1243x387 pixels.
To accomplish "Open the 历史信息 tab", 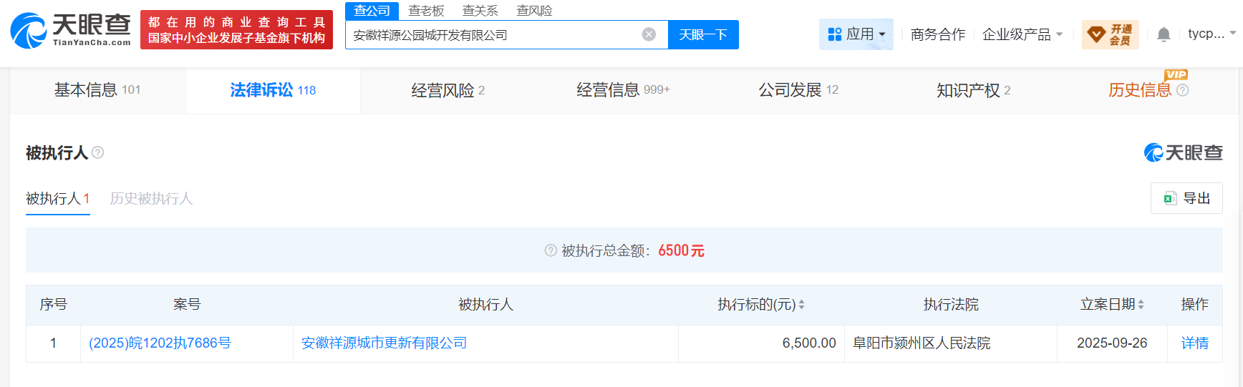I will 1148,90.
